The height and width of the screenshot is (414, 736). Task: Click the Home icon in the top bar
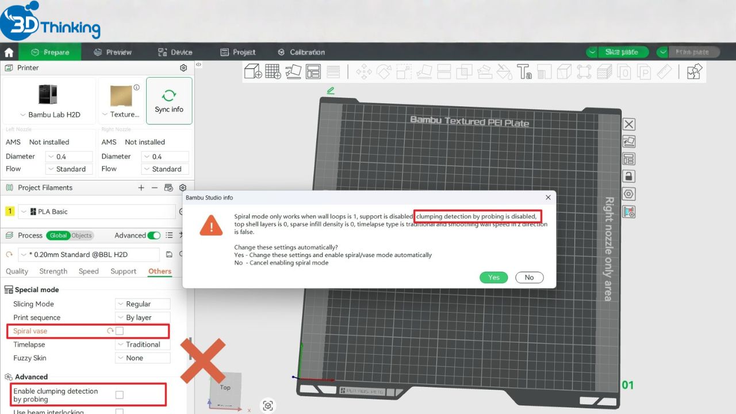[x=9, y=52]
